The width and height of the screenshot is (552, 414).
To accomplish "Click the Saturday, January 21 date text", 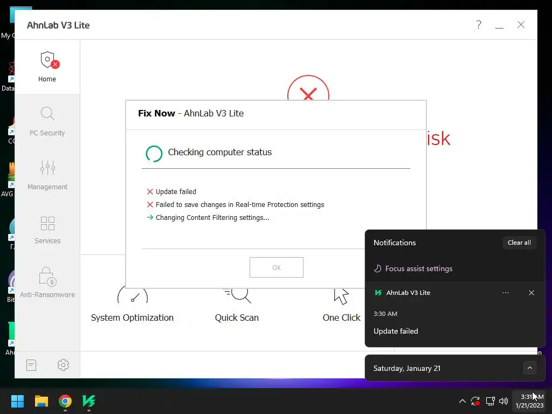I will pyautogui.click(x=407, y=368).
